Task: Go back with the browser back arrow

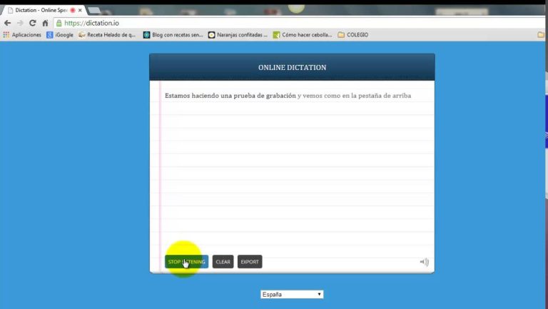Action: [7, 23]
